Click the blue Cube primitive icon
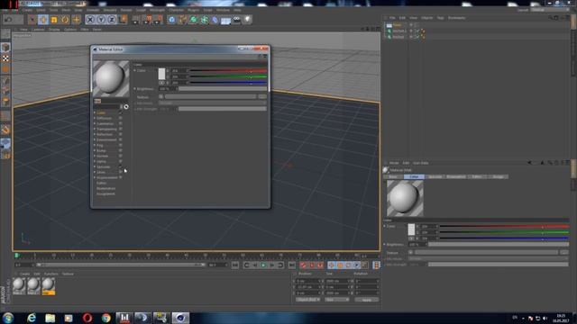577x324 pixels. coord(172,20)
